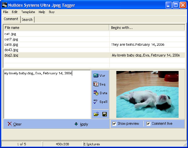Click the sleeping puppy preview image
The height and width of the screenshot is (148, 188).
[147, 94]
